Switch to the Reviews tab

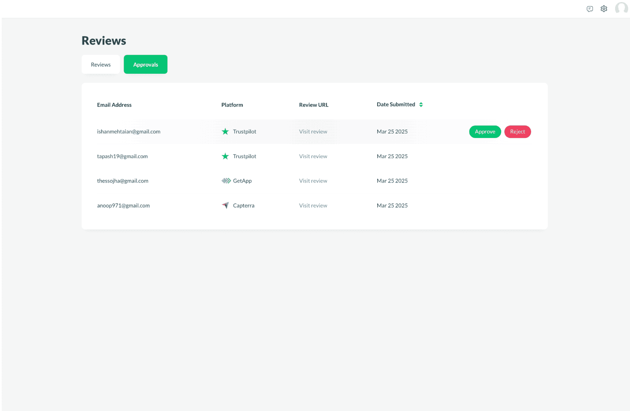tap(101, 64)
